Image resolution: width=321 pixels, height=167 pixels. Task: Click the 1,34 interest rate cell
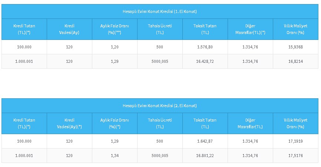tap(115, 156)
